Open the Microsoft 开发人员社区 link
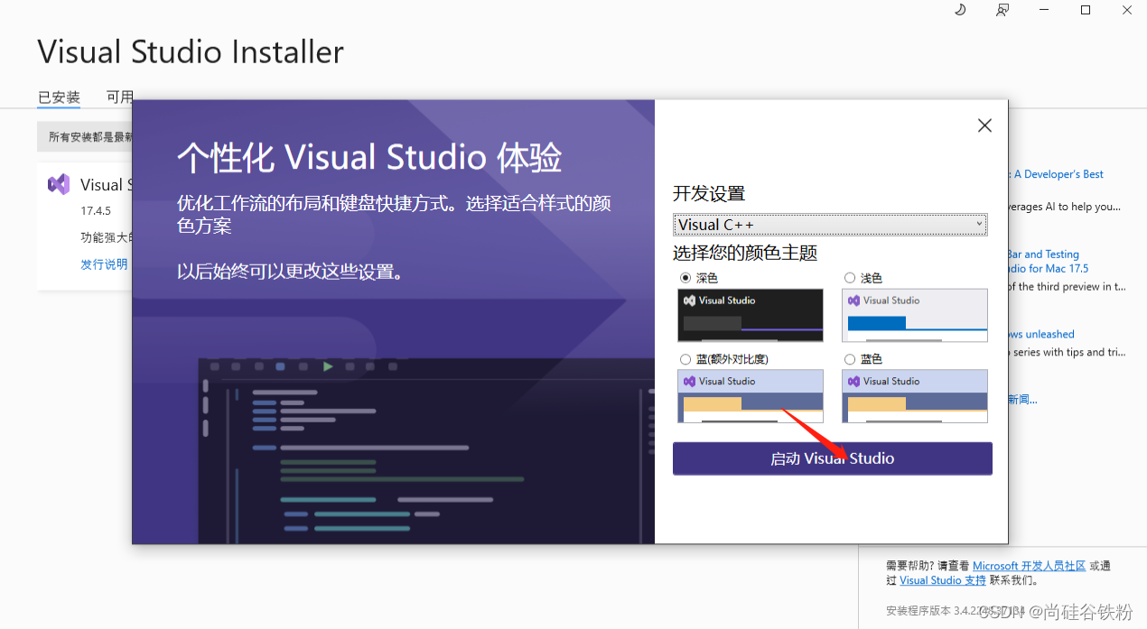The width and height of the screenshot is (1147, 629). 1029,565
